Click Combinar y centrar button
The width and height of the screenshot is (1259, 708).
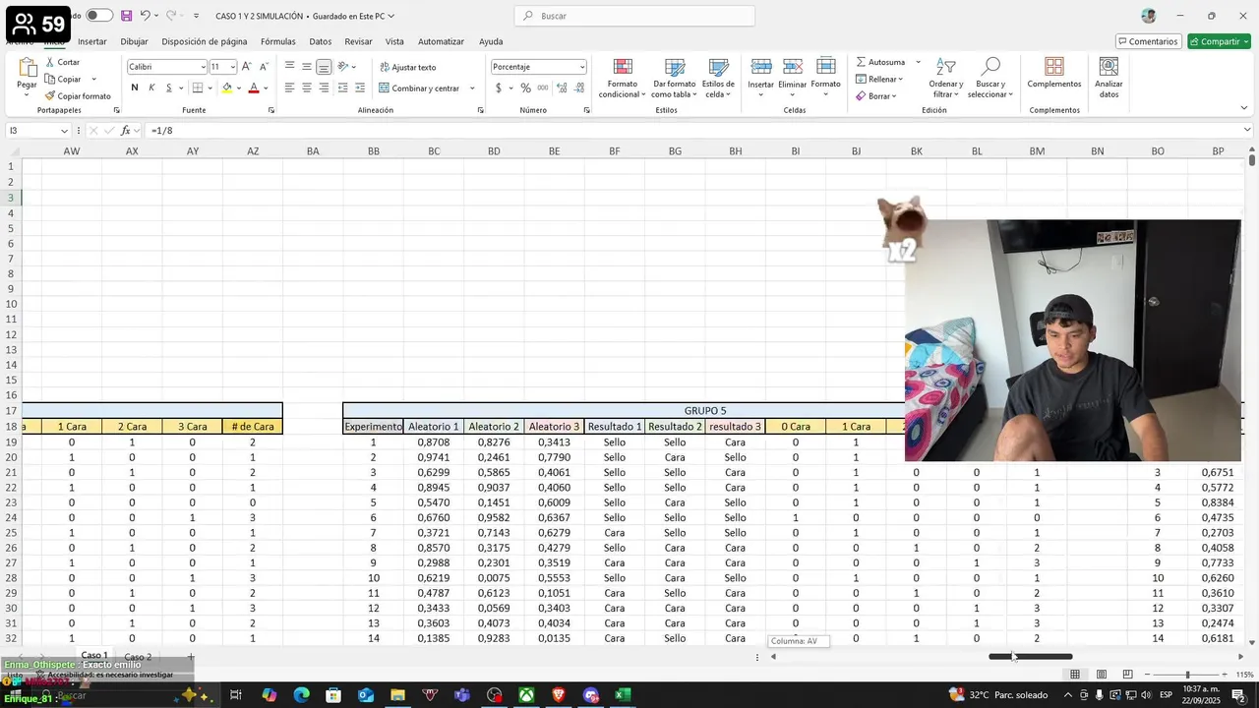[420, 88]
